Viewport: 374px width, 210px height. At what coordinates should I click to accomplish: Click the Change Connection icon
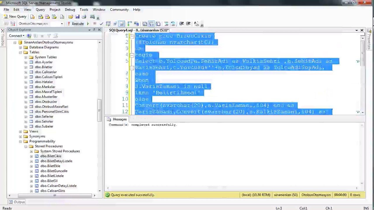pyautogui.click(x=13, y=24)
